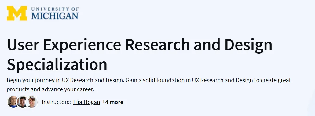The height and width of the screenshot is (116, 315).
Task: Select the first instructor avatar in blue shirt
Action: [x=13, y=102]
